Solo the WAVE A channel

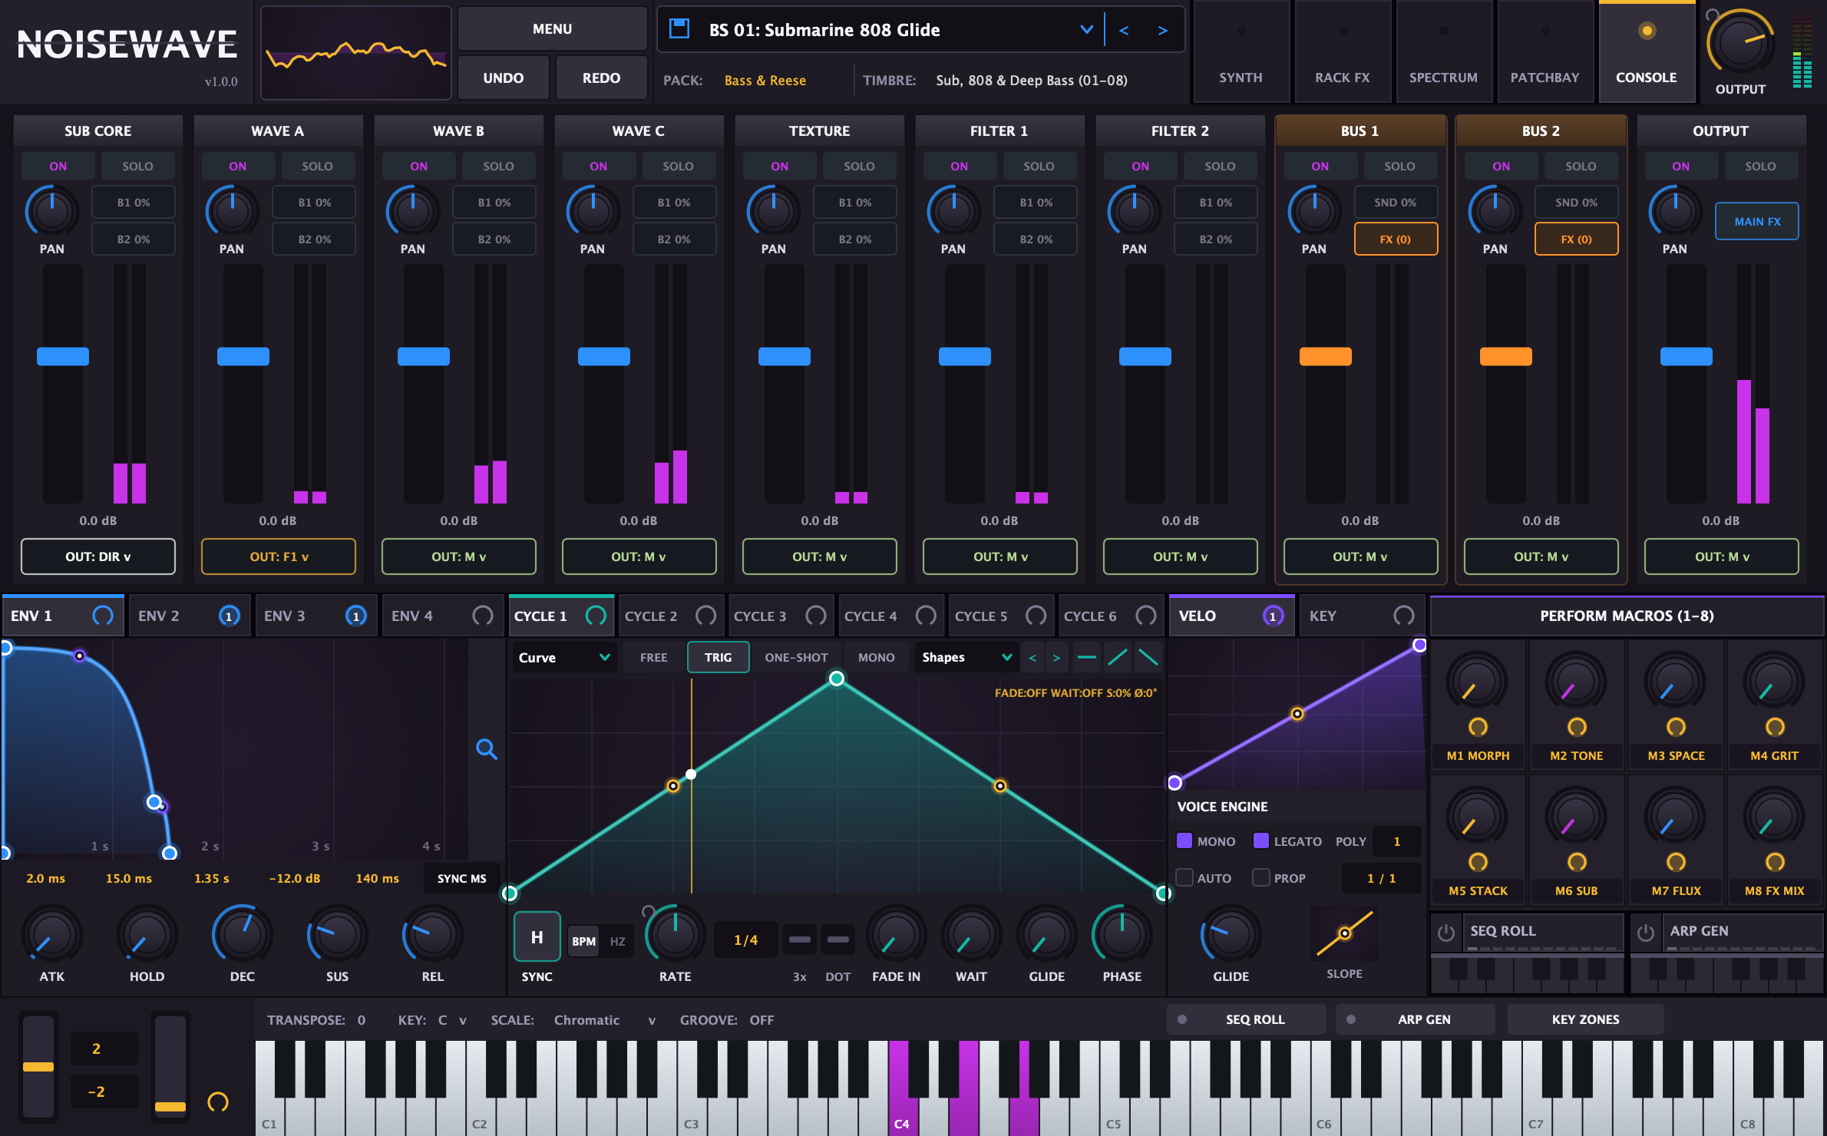pyautogui.click(x=317, y=166)
